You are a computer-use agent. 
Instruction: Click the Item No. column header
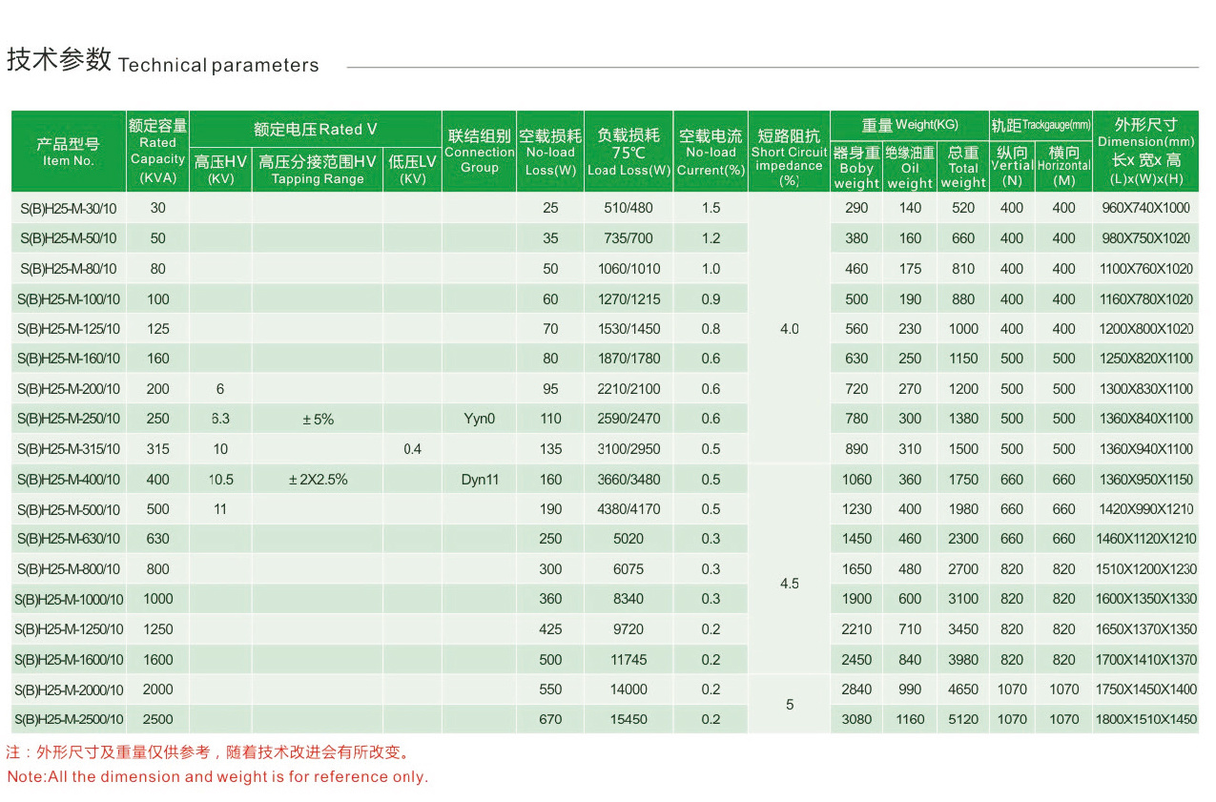tap(68, 152)
